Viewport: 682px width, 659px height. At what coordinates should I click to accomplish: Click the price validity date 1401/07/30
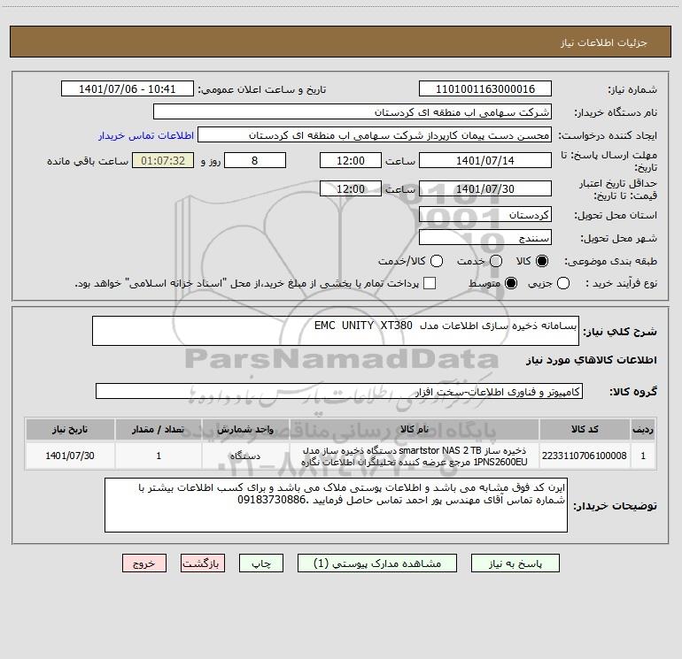(x=485, y=189)
